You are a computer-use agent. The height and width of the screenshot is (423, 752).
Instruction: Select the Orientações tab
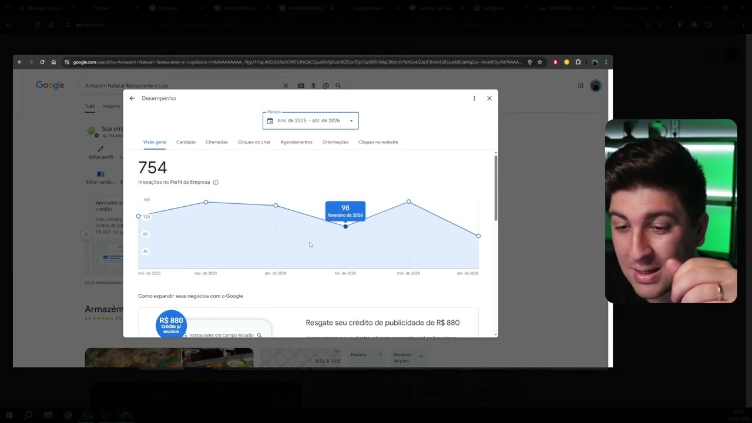tap(335, 142)
